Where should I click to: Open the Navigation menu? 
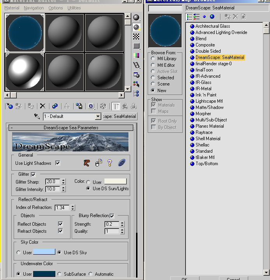tap(34, 8)
